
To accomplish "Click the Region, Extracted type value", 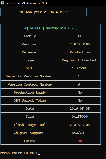I will point(79,60).
